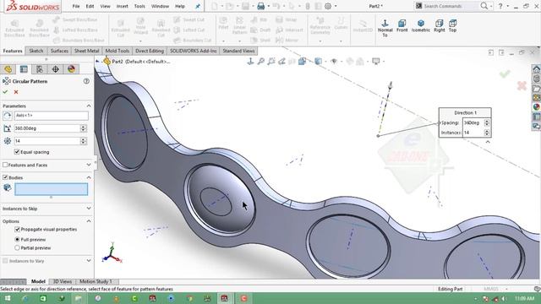Accept Circular Pattern with green checkmark
This screenshot has height=304, width=541.
pos(5,92)
